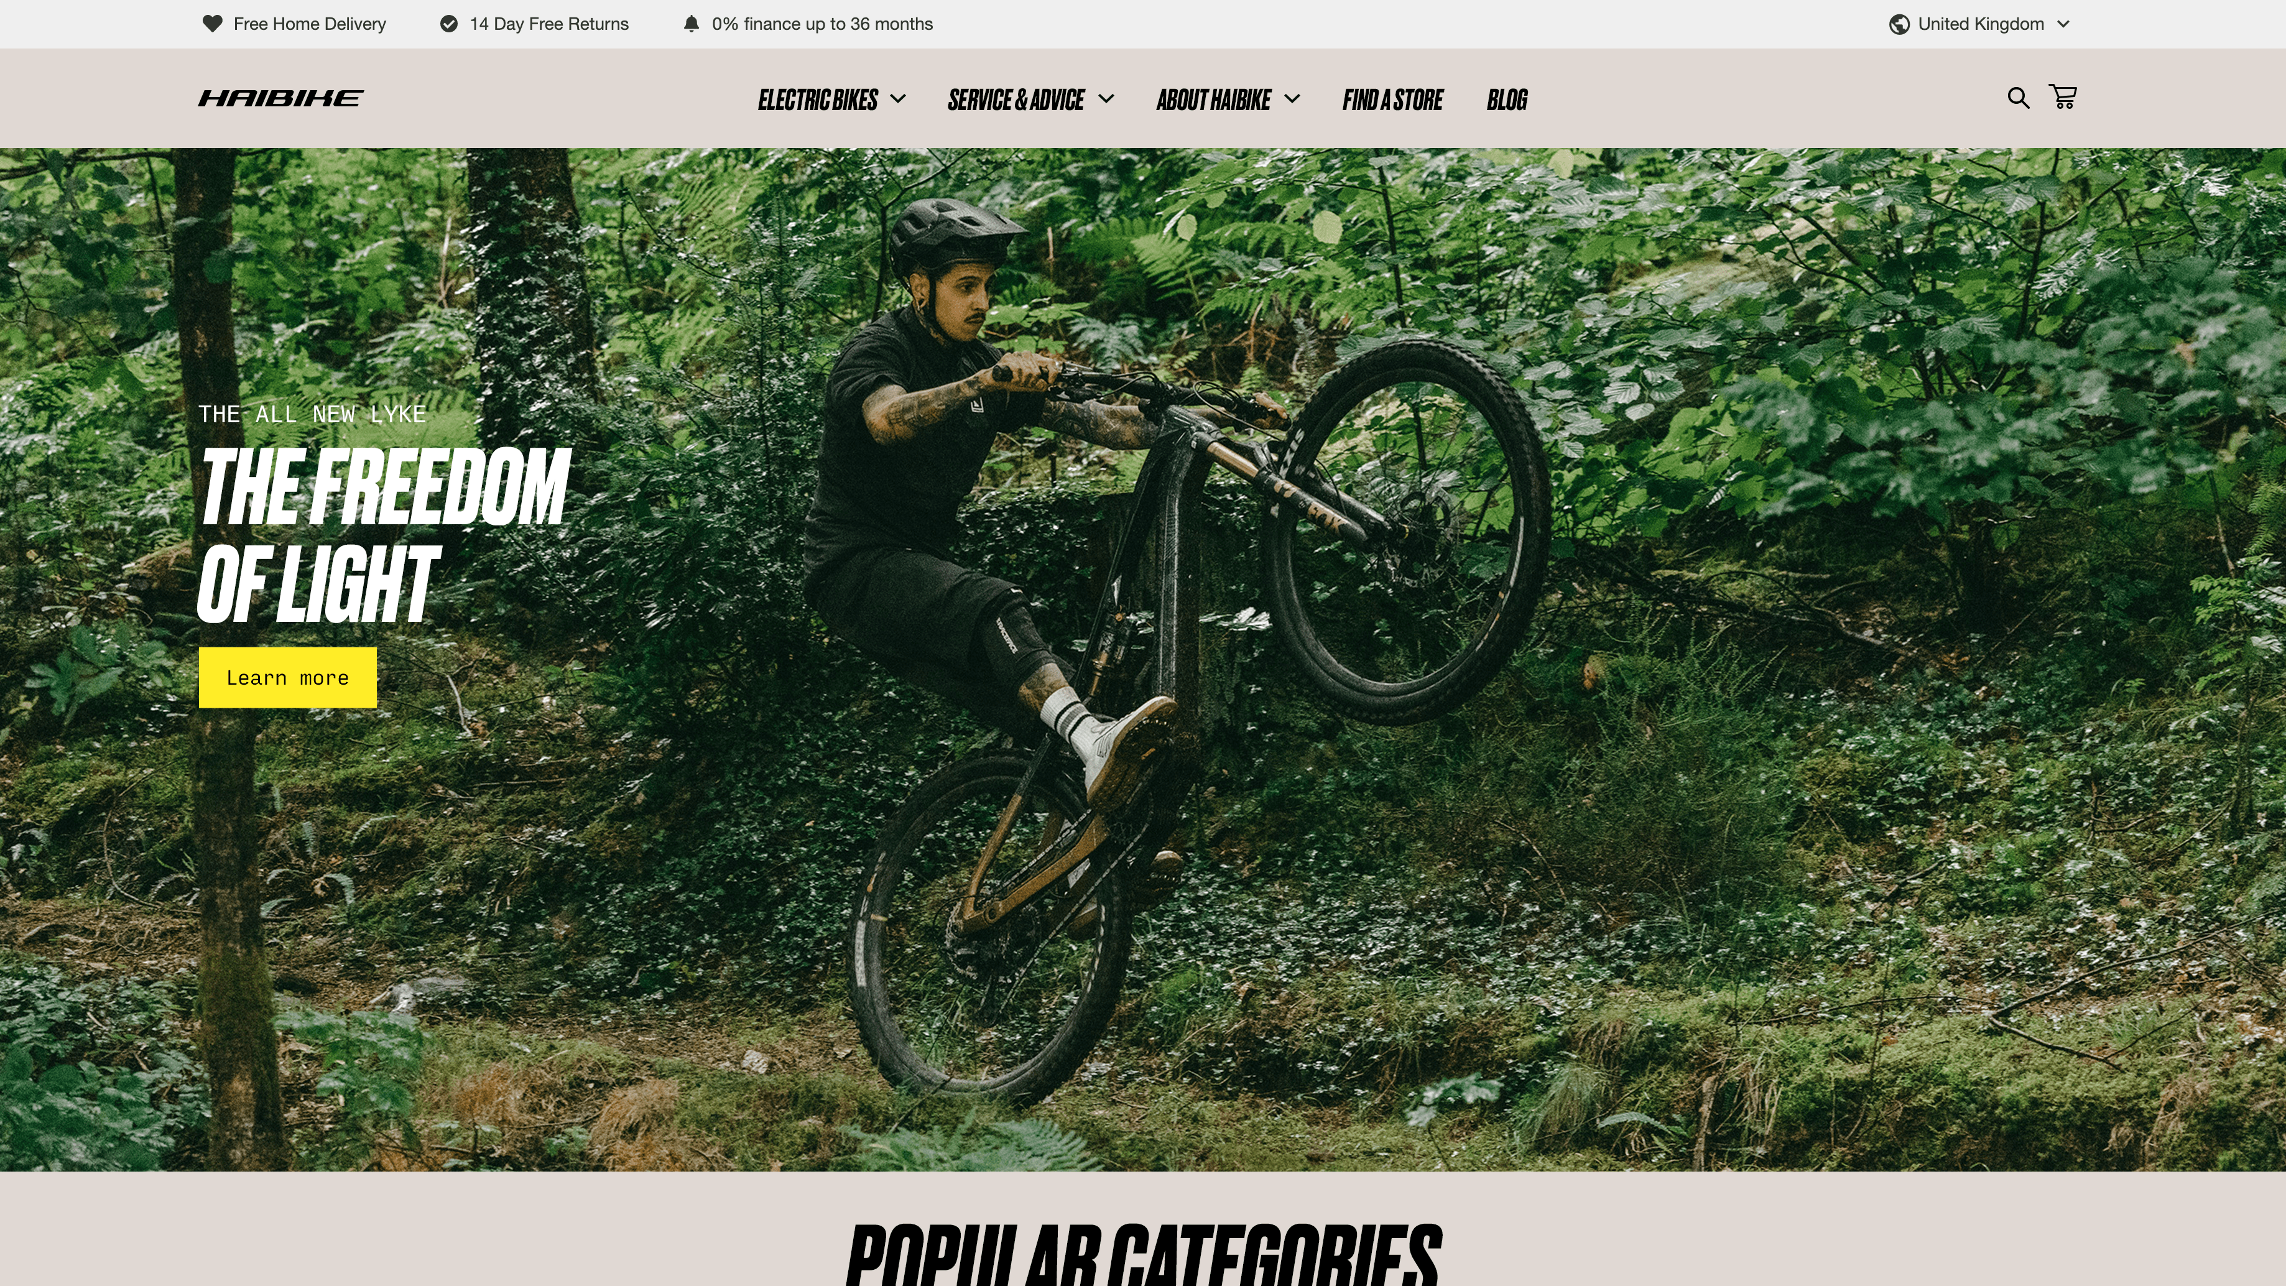
Task: Expand the Service & Advice chevron
Action: point(1106,98)
